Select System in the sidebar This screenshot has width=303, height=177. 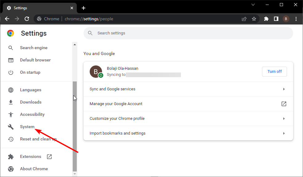coord(27,127)
